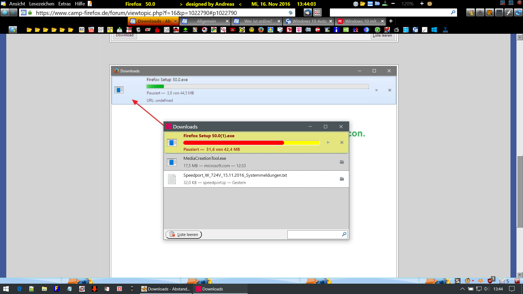The width and height of the screenshot is (523, 294).
Task: Open folder containing MediaCreationTool.exe
Action: 342,162
